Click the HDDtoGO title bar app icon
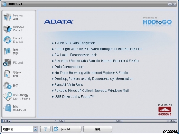Screen dimensions: 179x134 pyautogui.click(x=4, y=4)
